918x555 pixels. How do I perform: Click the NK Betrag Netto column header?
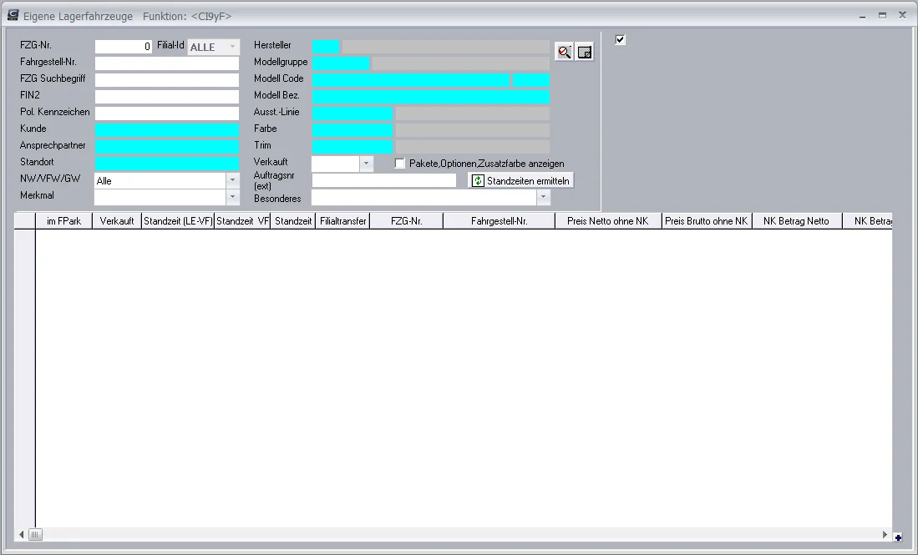[x=796, y=221]
